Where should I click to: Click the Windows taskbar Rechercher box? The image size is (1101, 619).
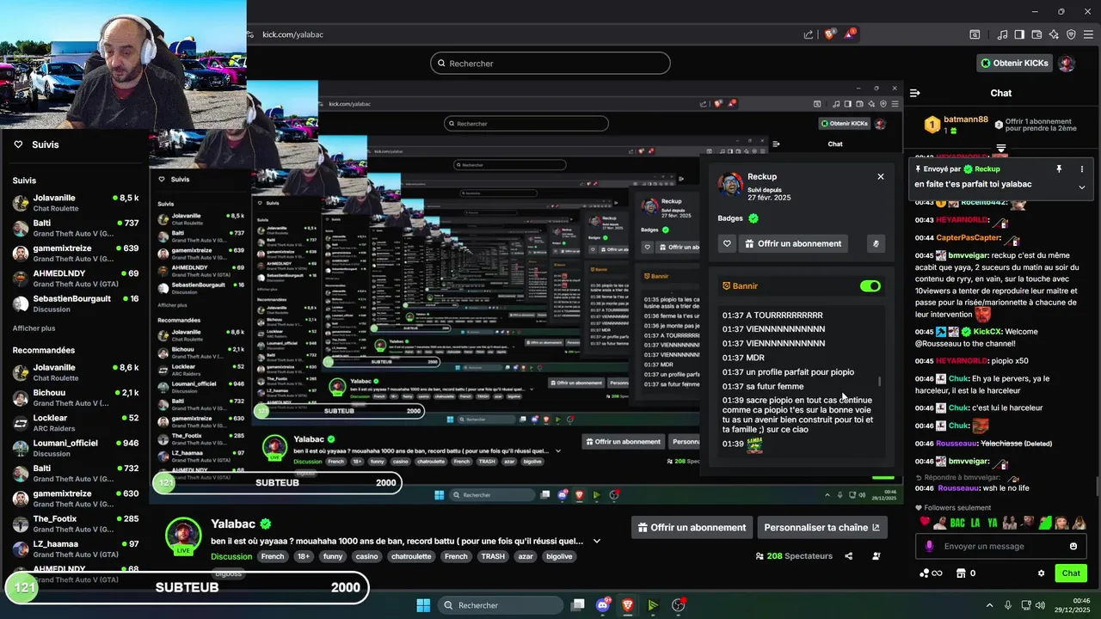pos(500,605)
